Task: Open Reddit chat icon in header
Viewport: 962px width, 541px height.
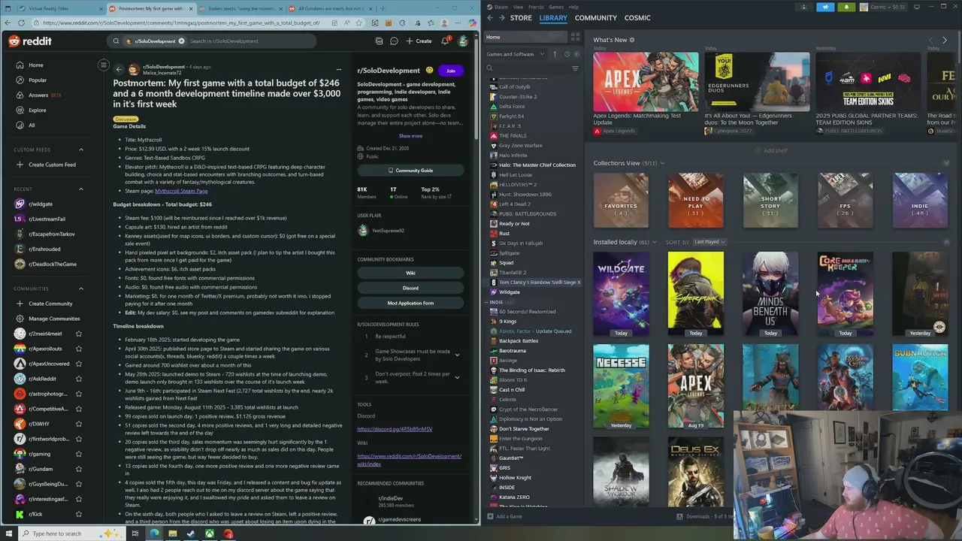Action: point(394,41)
